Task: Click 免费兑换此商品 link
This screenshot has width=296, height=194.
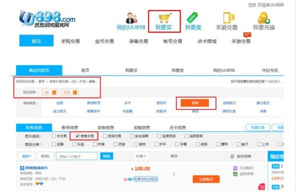Action: (x=145, y=179)
